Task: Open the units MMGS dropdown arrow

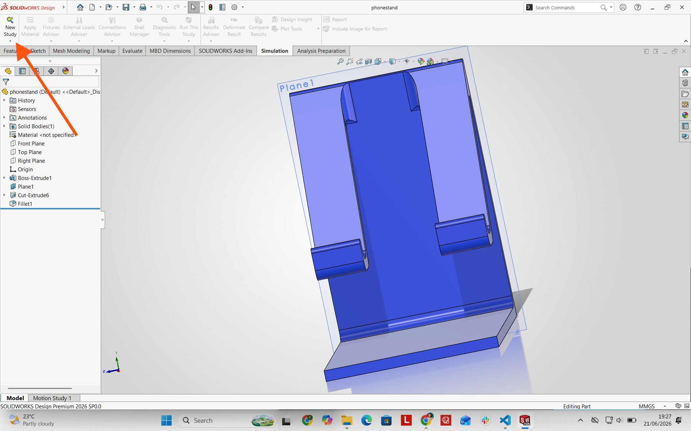Action: click(665, 406)
